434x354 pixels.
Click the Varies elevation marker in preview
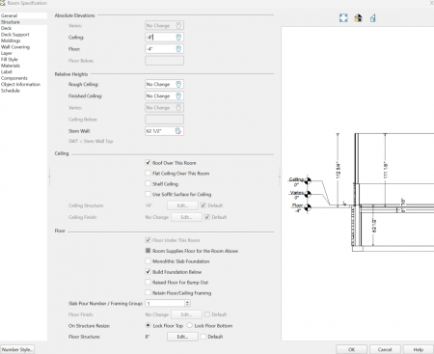[x=308, y=194]
